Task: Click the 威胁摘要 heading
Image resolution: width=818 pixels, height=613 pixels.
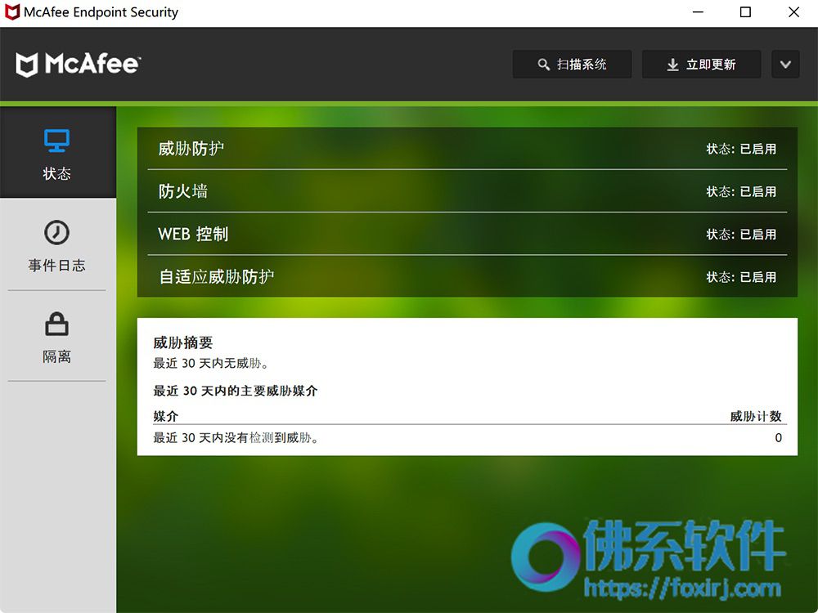Action: pyautogui.click(x=183, y=342)
